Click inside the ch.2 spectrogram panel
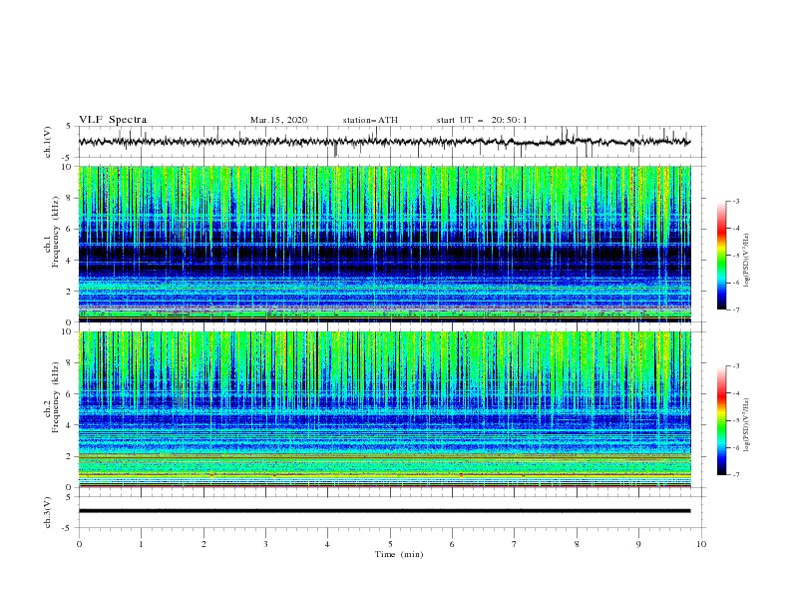The width and height of the screenshot is (790, 611). 384,409
